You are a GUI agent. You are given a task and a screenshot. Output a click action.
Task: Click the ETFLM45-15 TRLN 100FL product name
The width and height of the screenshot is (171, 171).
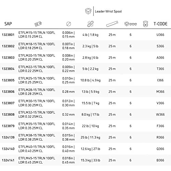click(x=37, y=158)
